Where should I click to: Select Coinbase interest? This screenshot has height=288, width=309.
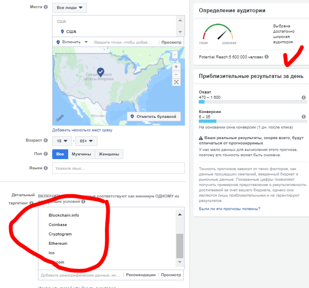tap(58, 225)
